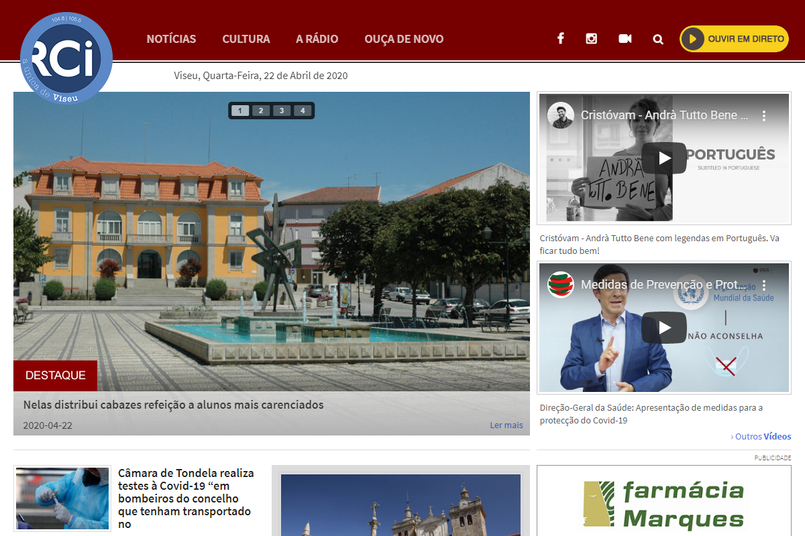
Task: Open the RCI Facebook page icon
Action: click(560, 39)
